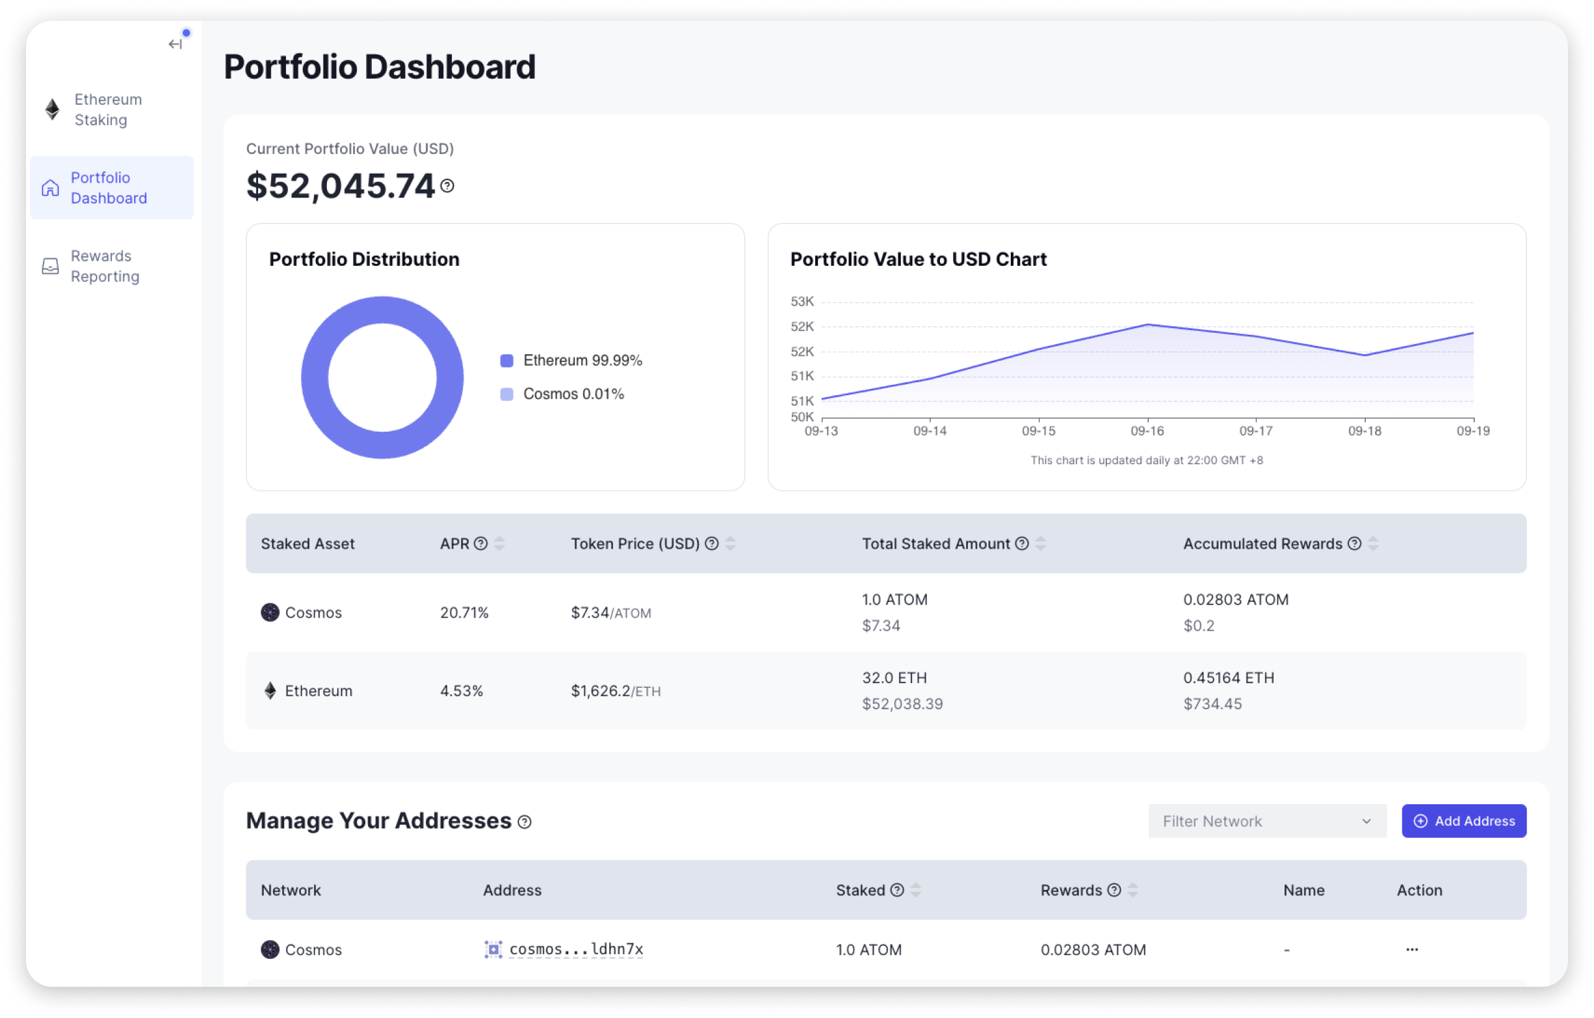
Task: Sort table by APR arrows
Action: (x=500, y=544)
